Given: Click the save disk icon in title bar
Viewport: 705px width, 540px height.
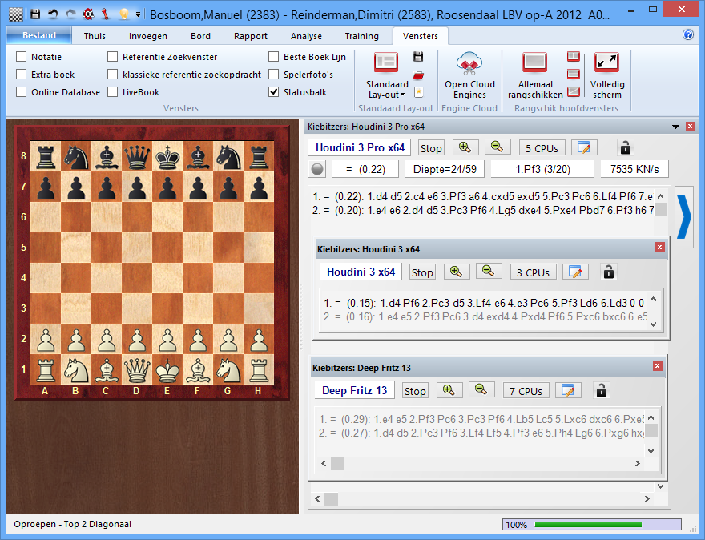Looking at the screenshot, I should tap(35, 14).
